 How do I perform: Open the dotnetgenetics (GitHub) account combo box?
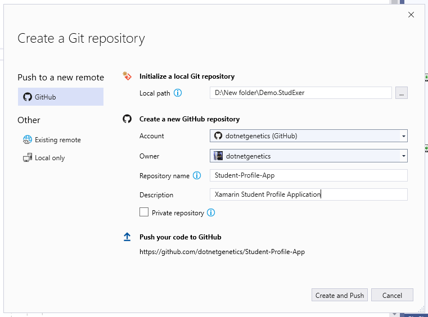tap(308, 136)
